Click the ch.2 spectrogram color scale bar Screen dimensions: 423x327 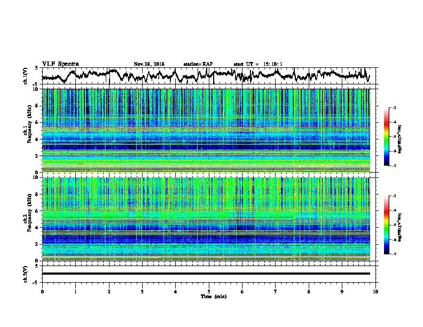coord(386,225)
